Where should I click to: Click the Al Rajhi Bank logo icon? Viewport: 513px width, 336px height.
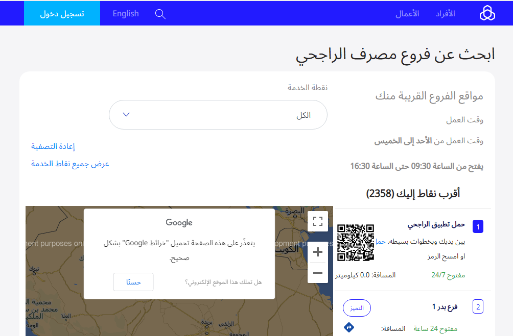click(x=487, y=13)
